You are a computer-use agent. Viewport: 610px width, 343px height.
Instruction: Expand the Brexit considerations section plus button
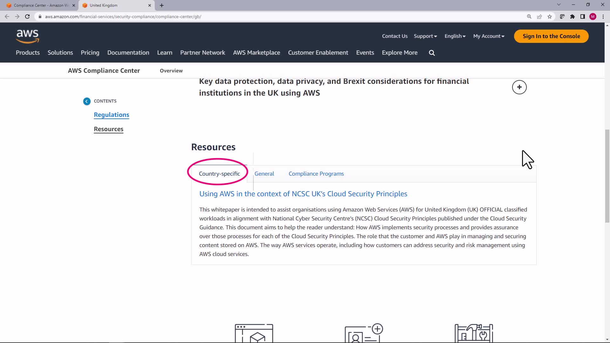click(x=519, y=87)
